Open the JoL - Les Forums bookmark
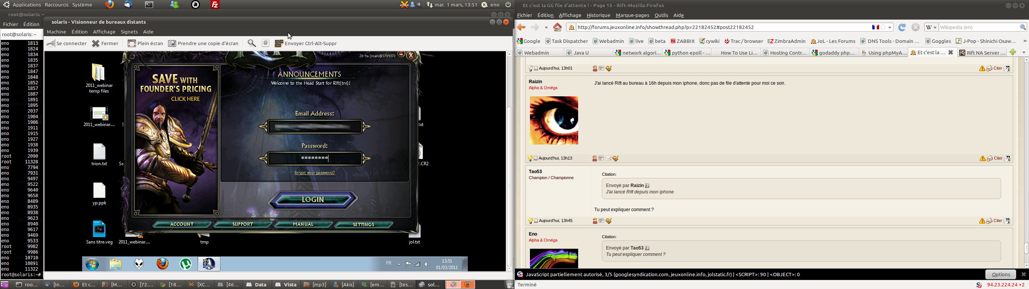The width and height of the screenshot is (1029, 289). pyautogui.click(x=832, y=41)
